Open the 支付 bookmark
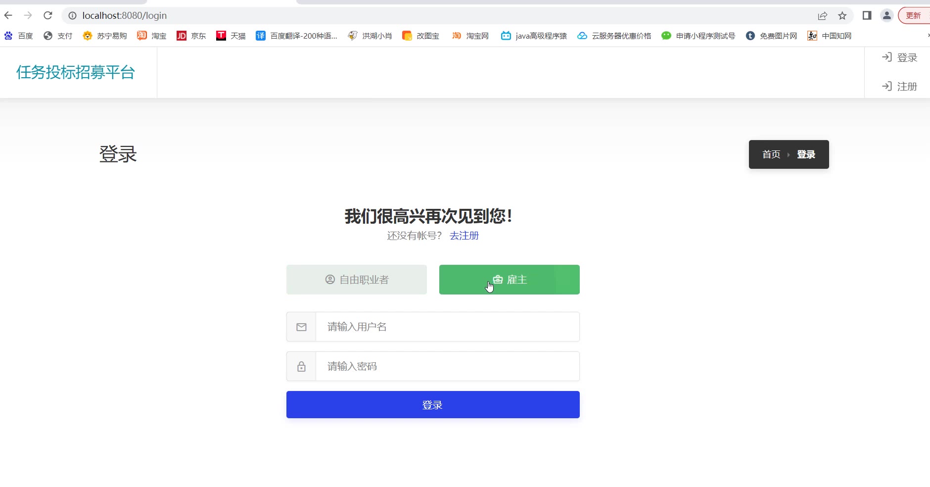 [x=58, y=36]
